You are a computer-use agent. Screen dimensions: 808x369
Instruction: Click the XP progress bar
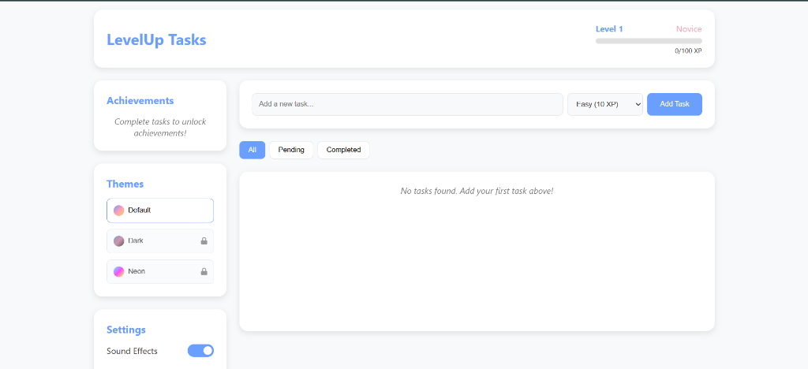[649, 41]
